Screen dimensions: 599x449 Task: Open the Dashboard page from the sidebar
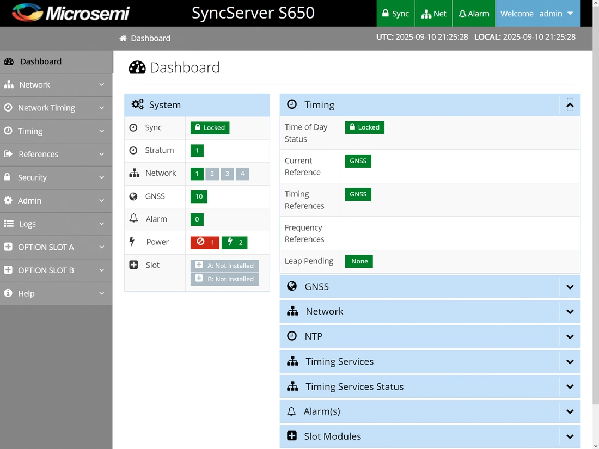56,61
